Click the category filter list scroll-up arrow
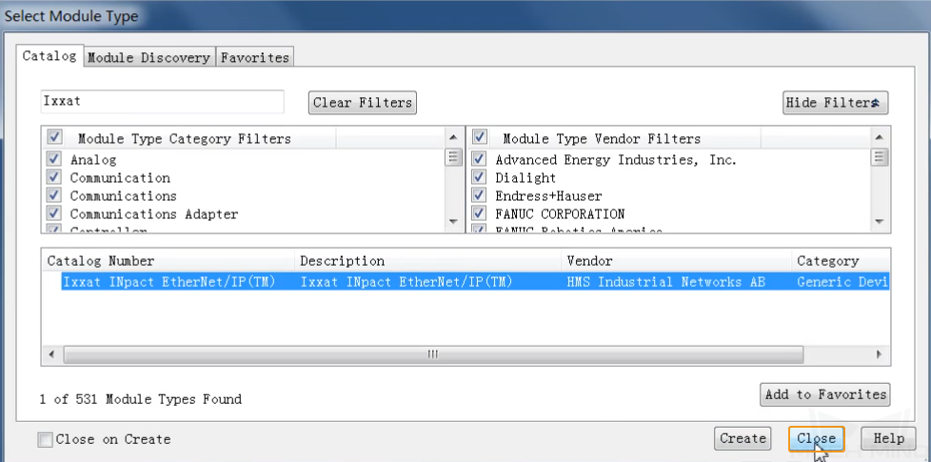Image resolution: width=931 pixels, height=462 pixels. [454, 138]
